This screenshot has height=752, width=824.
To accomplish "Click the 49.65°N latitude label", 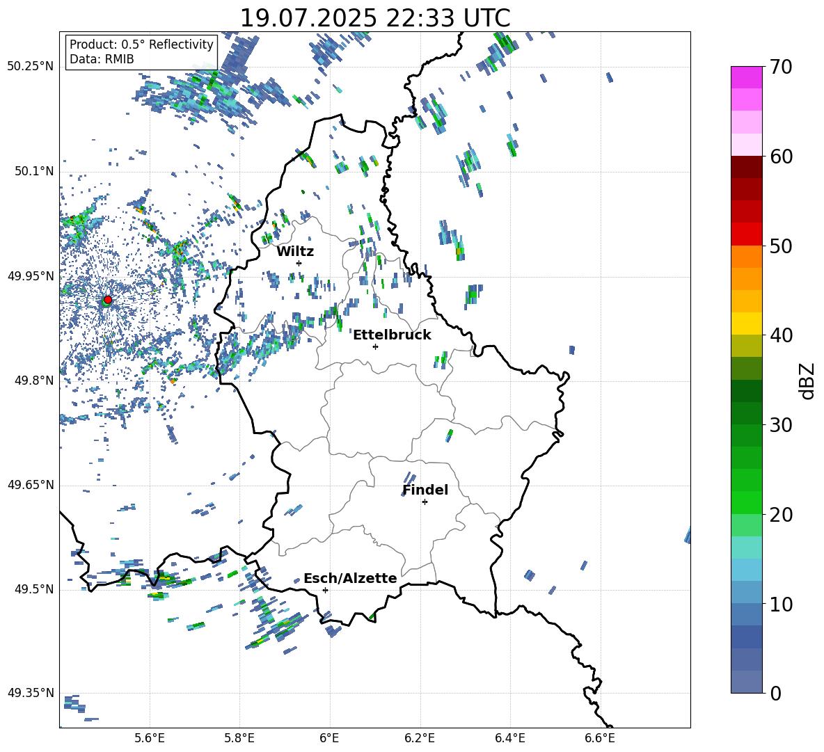I will [x=31, y=486].
